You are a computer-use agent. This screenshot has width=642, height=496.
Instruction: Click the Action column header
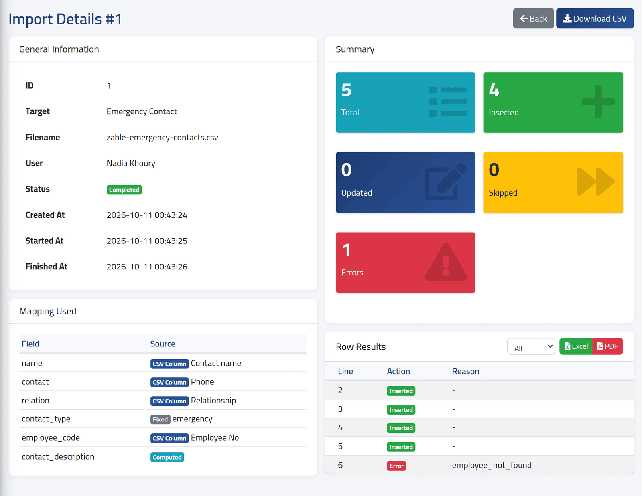tap(398, 371)
